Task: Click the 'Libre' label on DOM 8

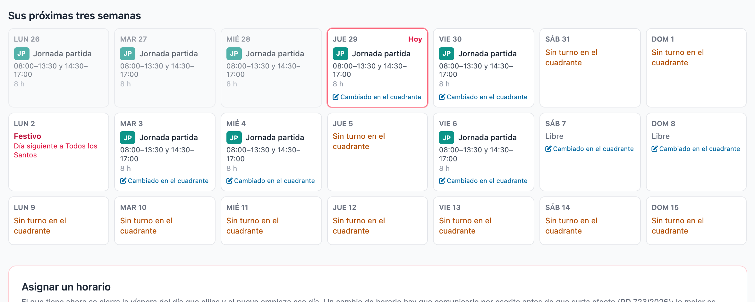Action: [661, 136]
